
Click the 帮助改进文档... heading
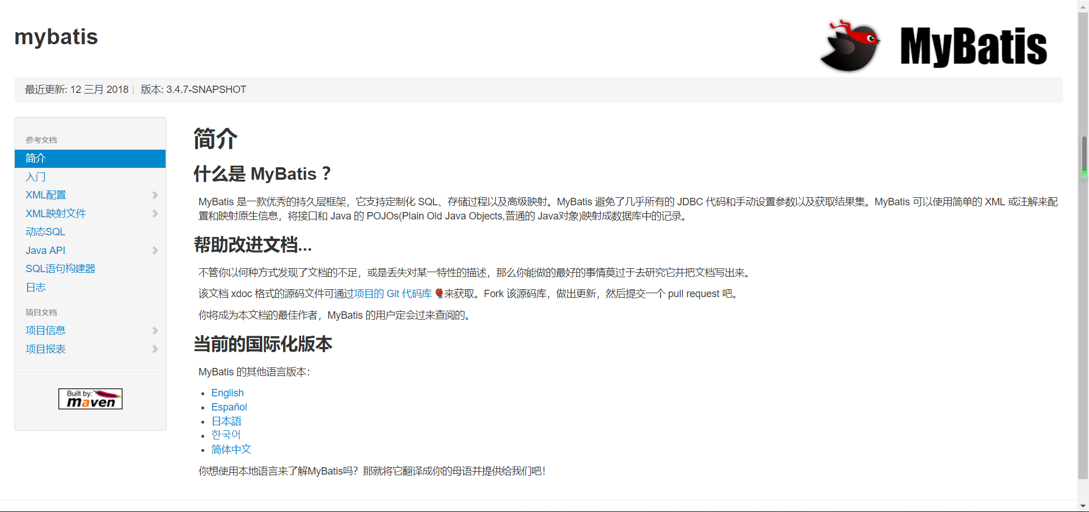(x=253, y=245)
